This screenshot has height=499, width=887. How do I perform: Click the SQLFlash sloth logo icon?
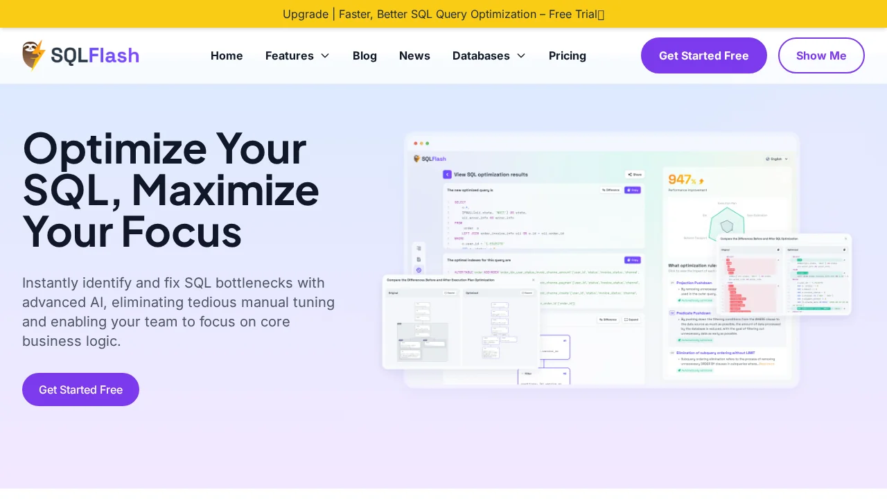(34, 55)
